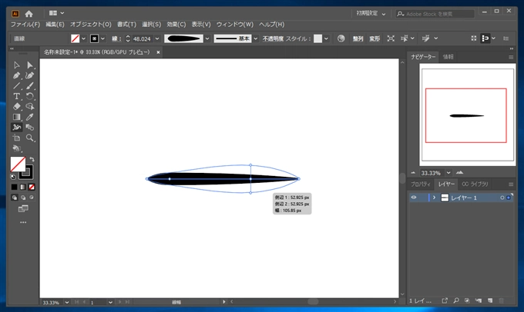Click 整列 align button
The image size is (524, 312).
click(x=358, y=38)
